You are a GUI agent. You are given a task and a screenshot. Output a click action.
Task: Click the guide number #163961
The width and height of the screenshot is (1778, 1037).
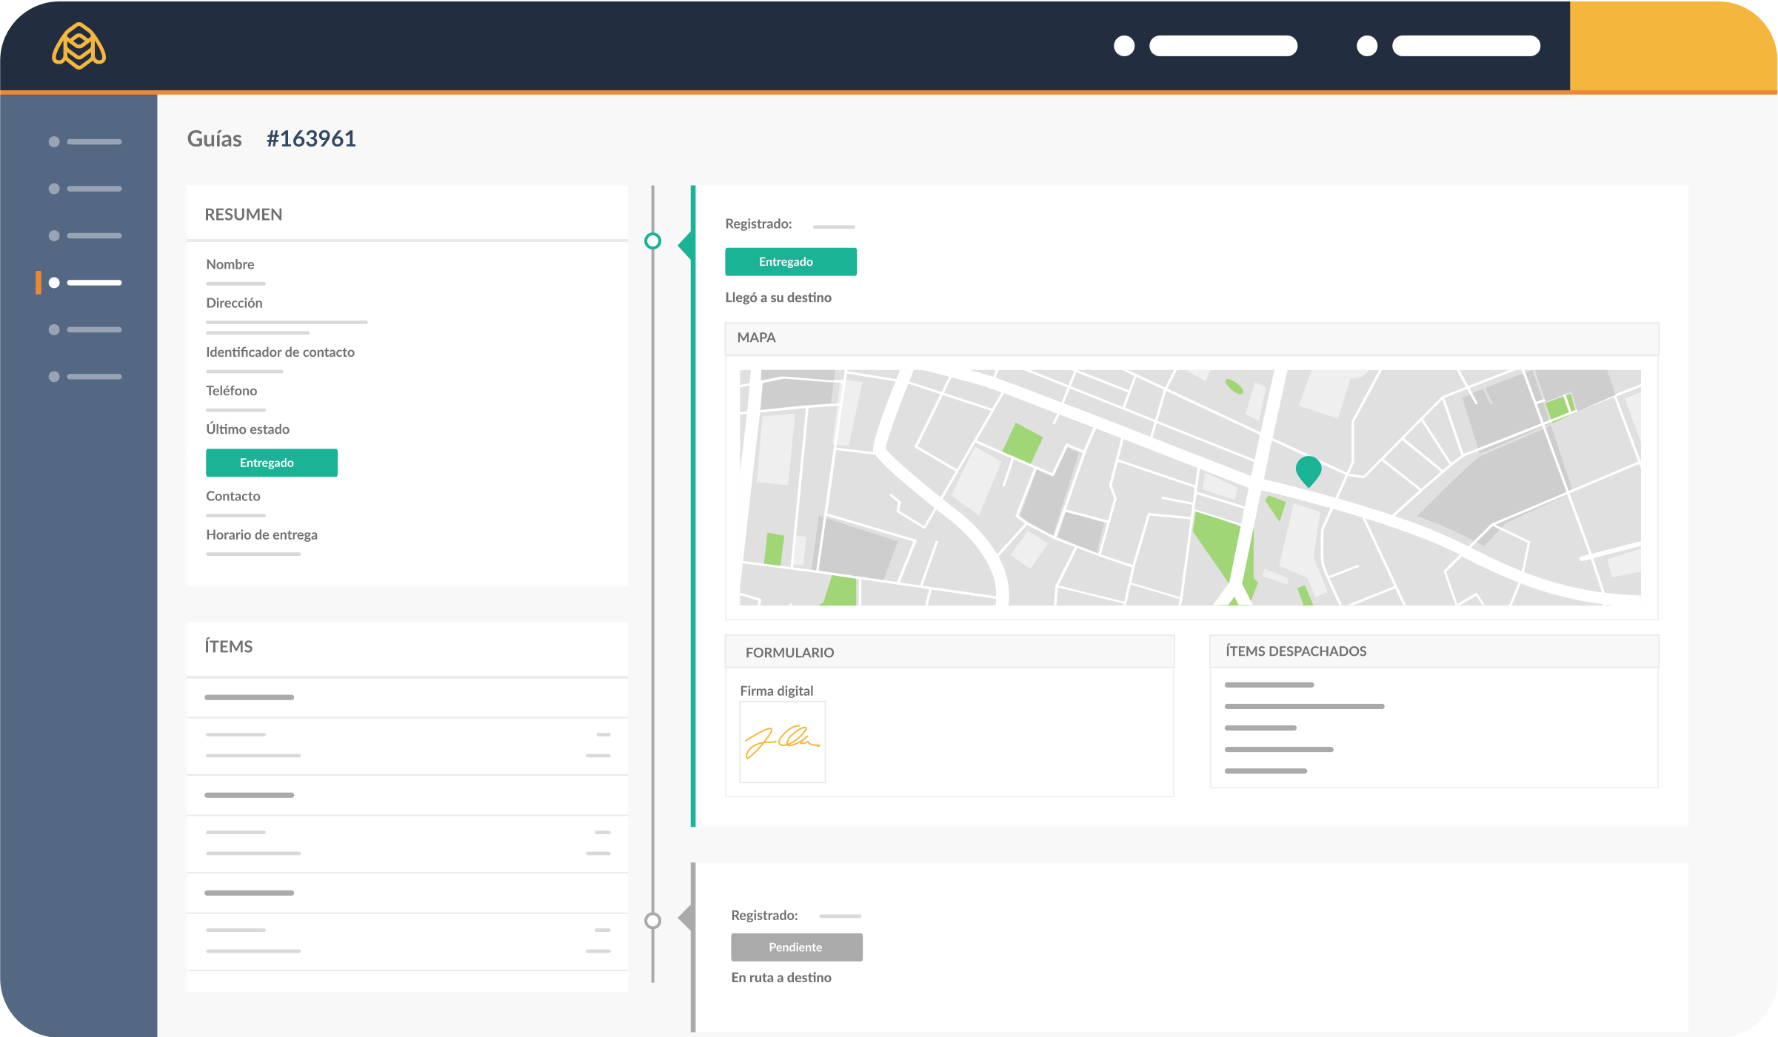(x=311, y=138)
